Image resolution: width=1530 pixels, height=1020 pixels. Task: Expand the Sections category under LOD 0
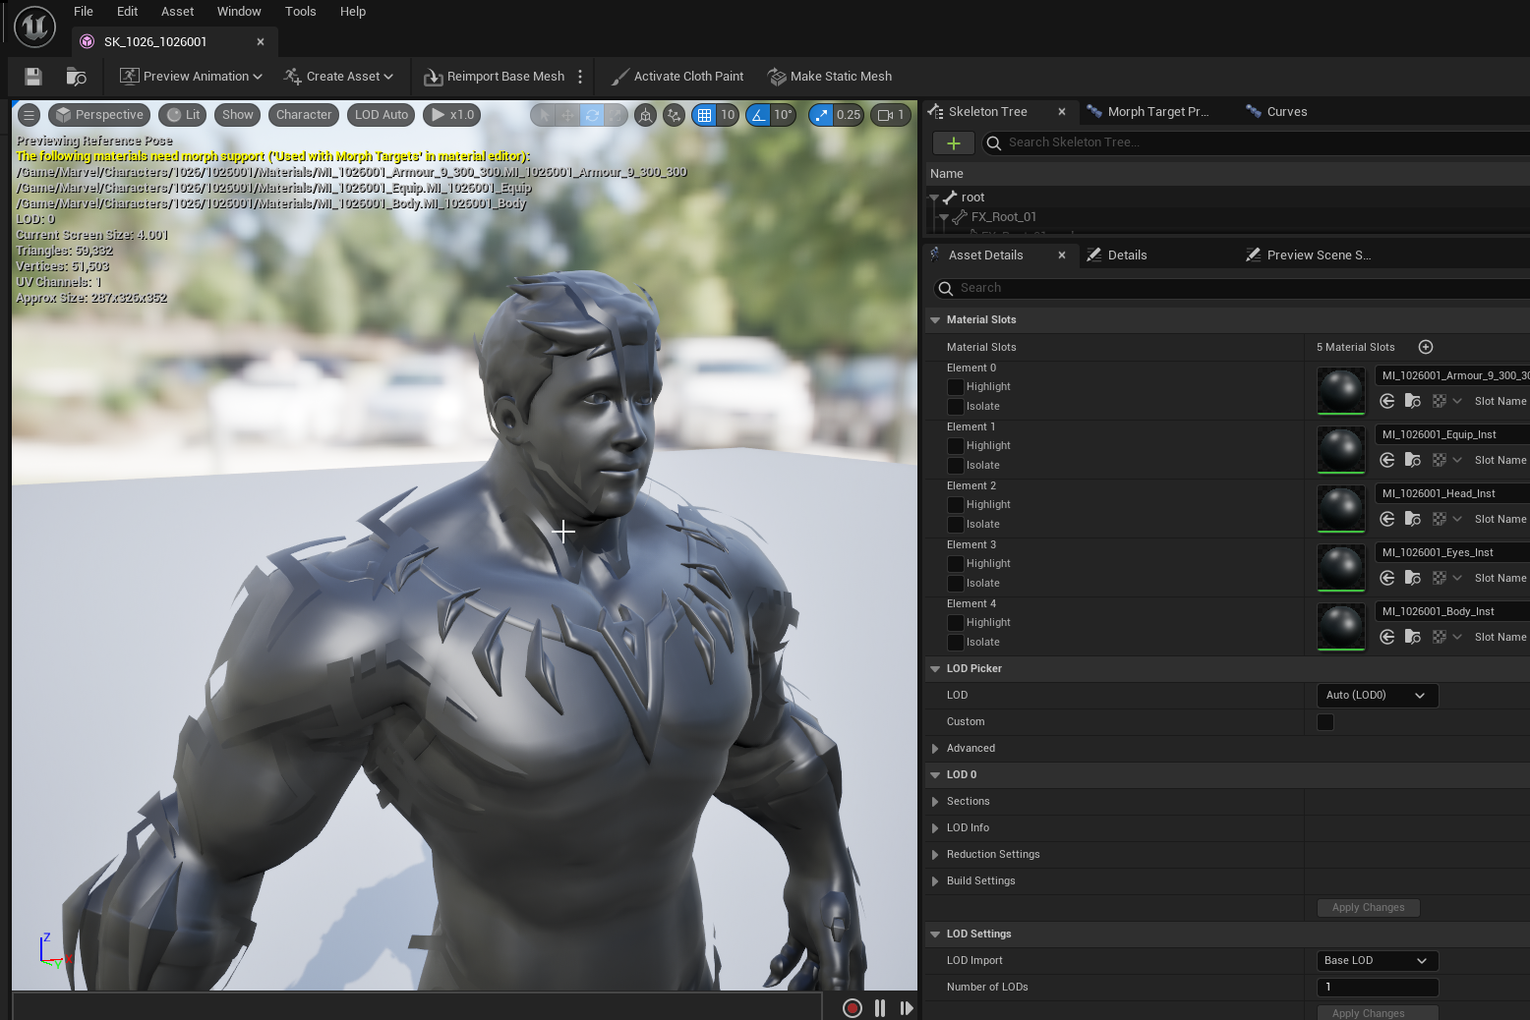tap(935, 802)
